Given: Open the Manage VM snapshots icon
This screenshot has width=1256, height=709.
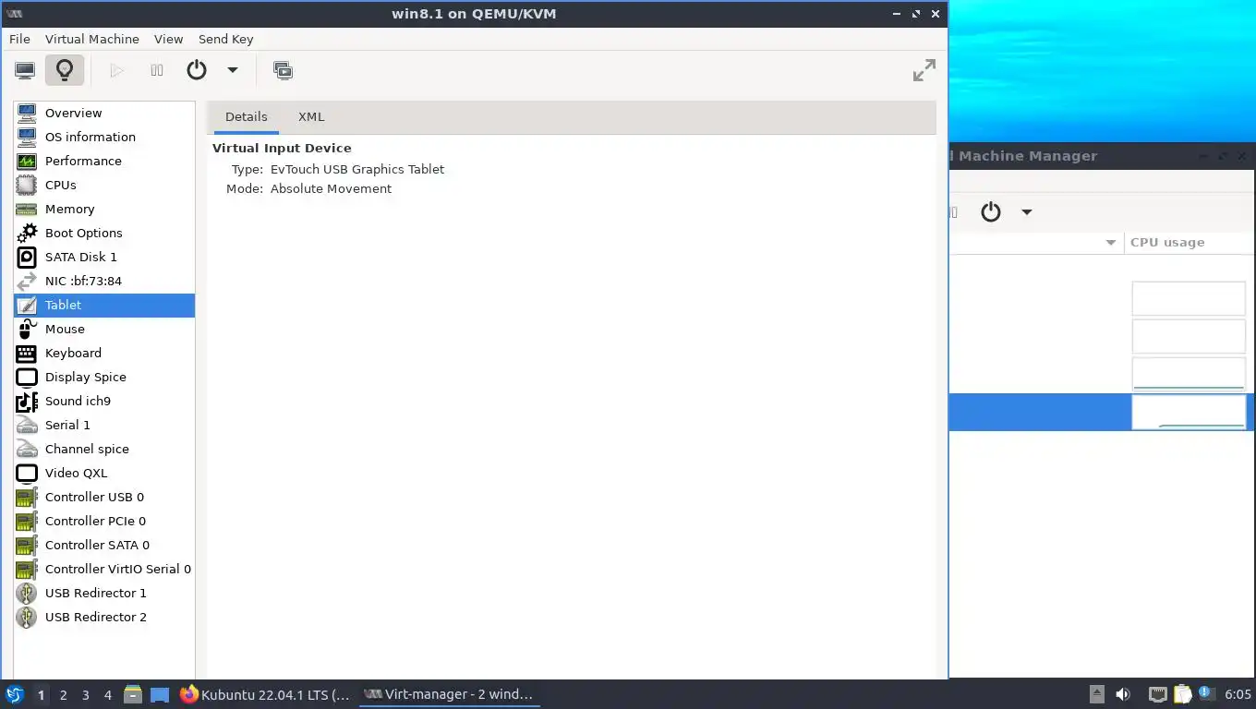Looking at the screenshot, I should pos(283,70).
